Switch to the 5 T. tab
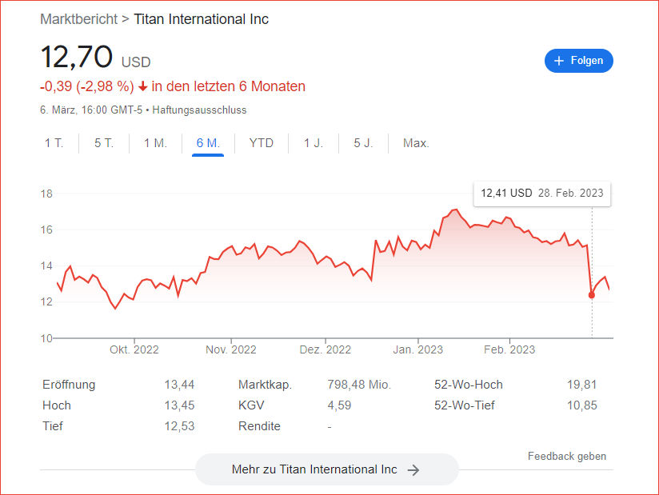The width and height of the screenshot is (659, 495). click(104, 143)
